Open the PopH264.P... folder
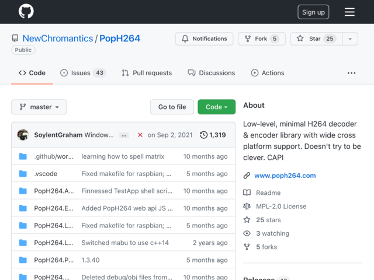The height and width of the screenshot is (280, 374). pyautogui.click(x=54, y=260)
